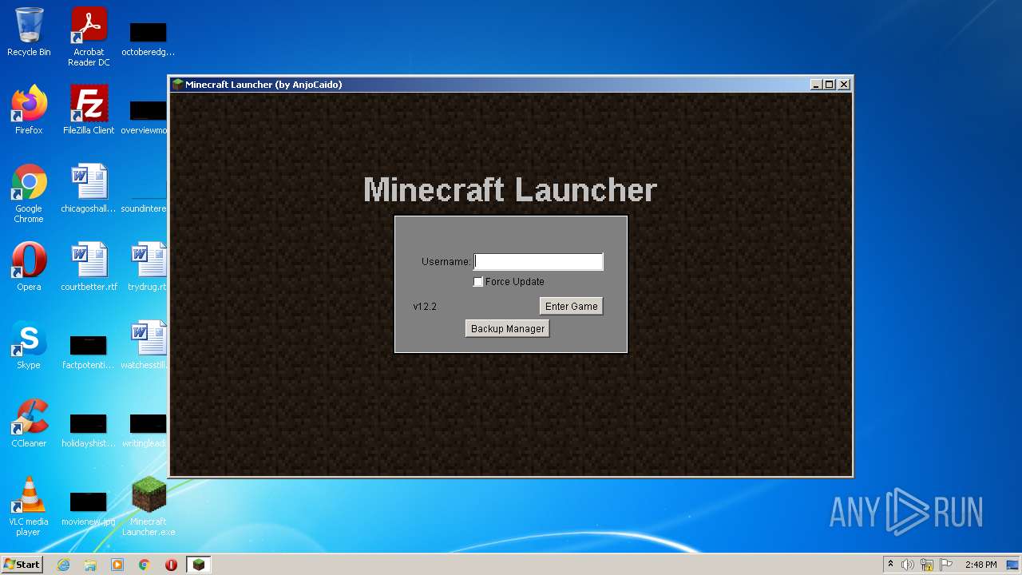Image resolution: width=1022 pixels, height=575 pixels.
Task: Click the Username input field
Action: 539,261
